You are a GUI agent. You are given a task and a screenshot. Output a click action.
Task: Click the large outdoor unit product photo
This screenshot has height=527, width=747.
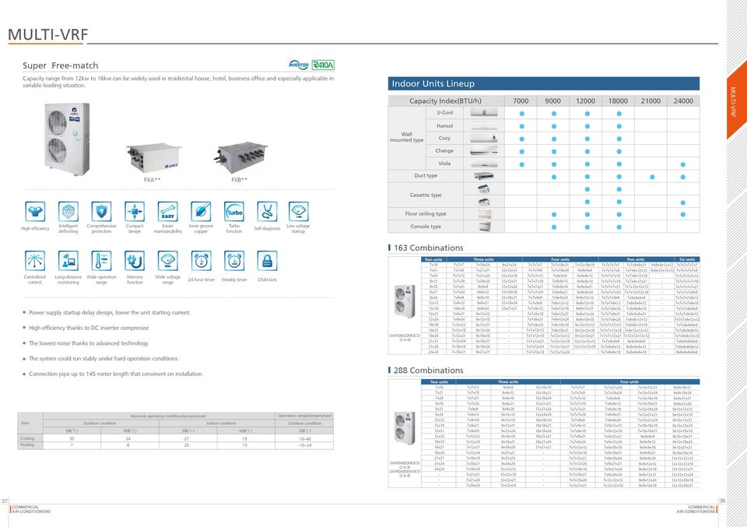click(67, 139)
